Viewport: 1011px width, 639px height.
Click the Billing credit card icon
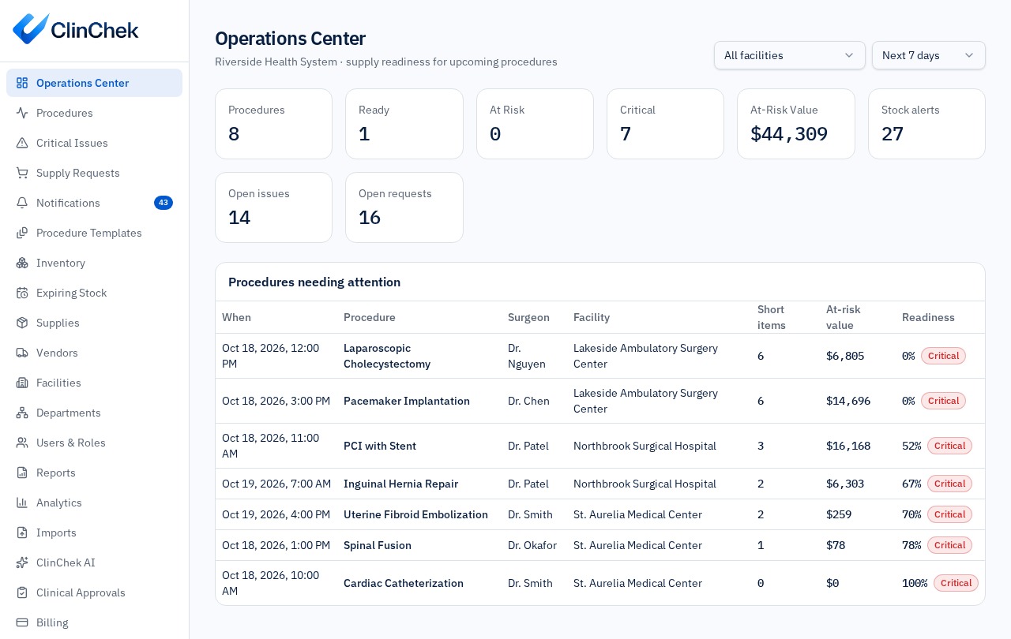tap(22, 622)
